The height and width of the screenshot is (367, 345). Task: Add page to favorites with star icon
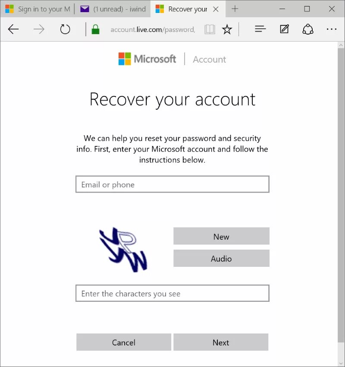[227, 29]
